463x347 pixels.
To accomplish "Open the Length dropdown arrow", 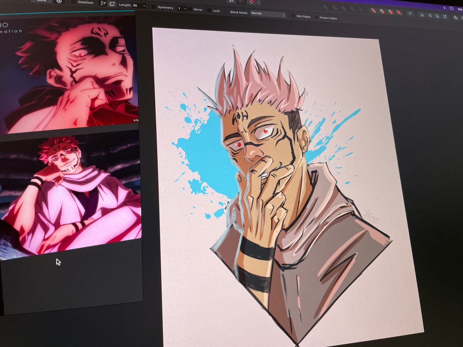I will click(144, 6).
